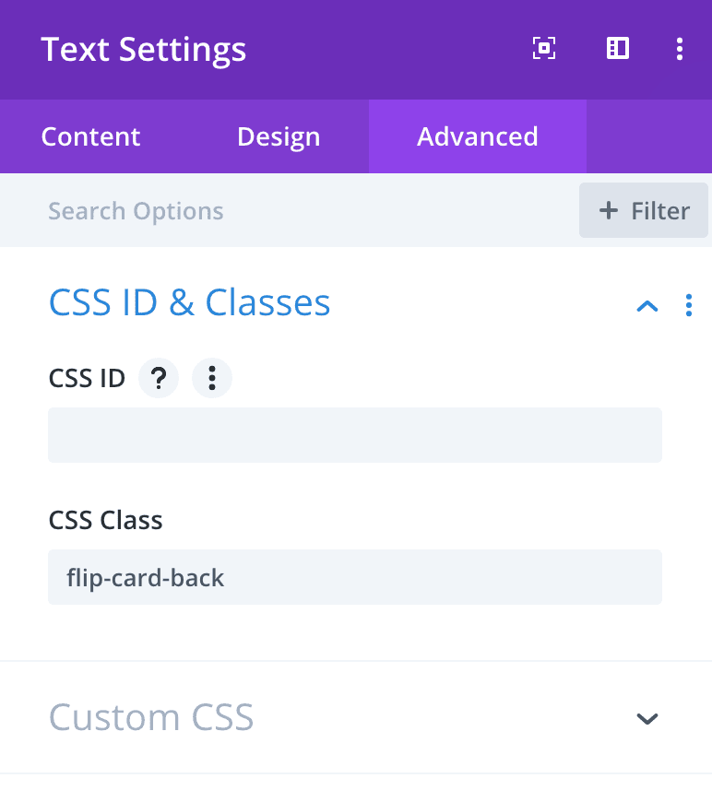Switch to the Content tab
Viewport: 712px width, 802px height.
pos(90,136)
